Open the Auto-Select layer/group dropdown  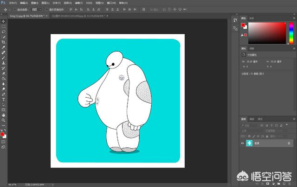click(36, 9)
